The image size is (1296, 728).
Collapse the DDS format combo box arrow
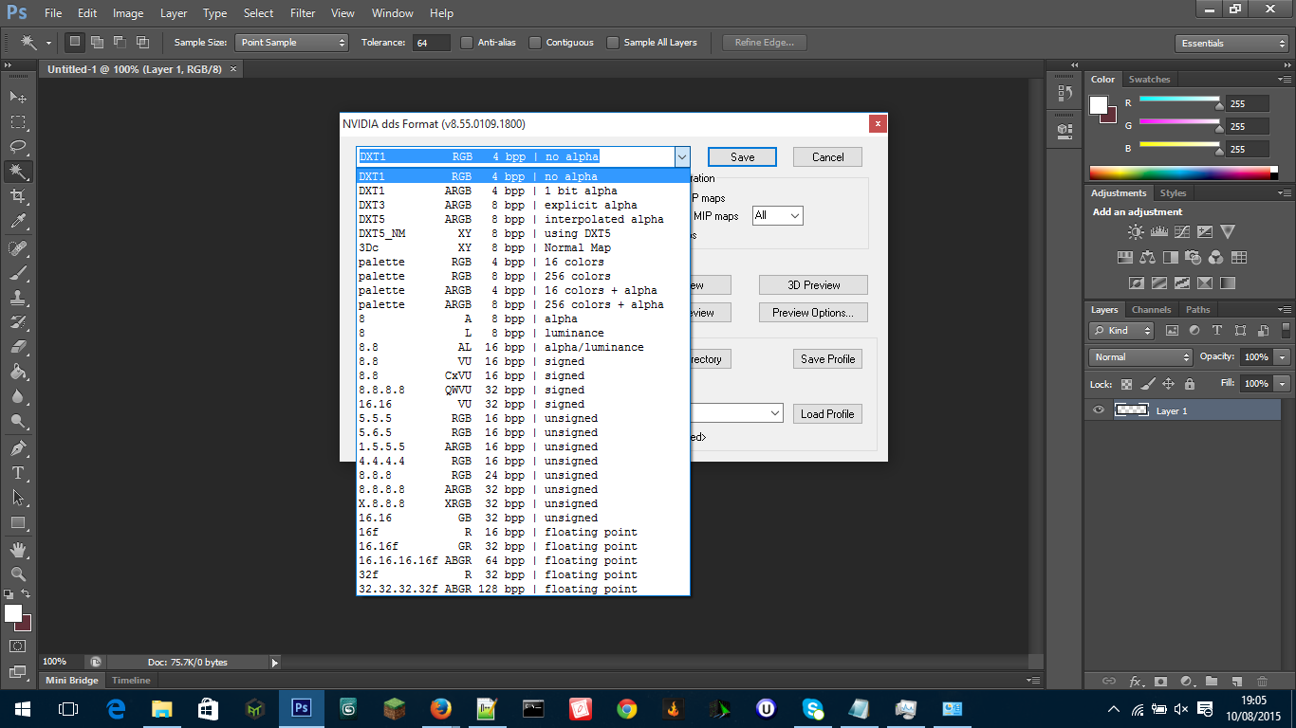(681, 156)
